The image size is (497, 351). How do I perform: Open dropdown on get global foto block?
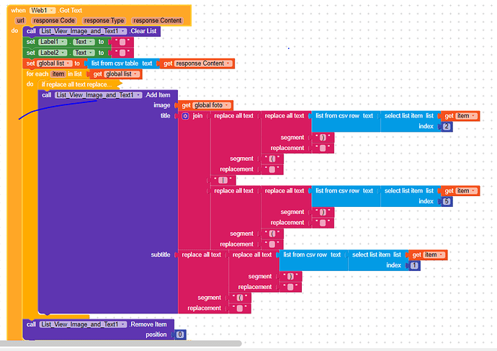click(226, 105)
